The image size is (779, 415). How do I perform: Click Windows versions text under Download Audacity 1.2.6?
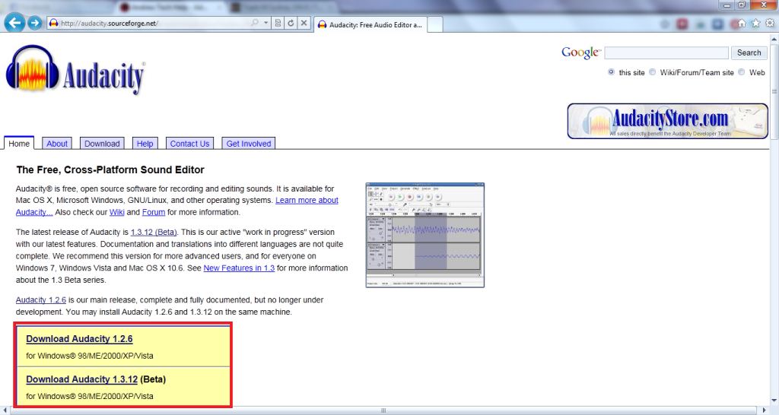[90, 356]
